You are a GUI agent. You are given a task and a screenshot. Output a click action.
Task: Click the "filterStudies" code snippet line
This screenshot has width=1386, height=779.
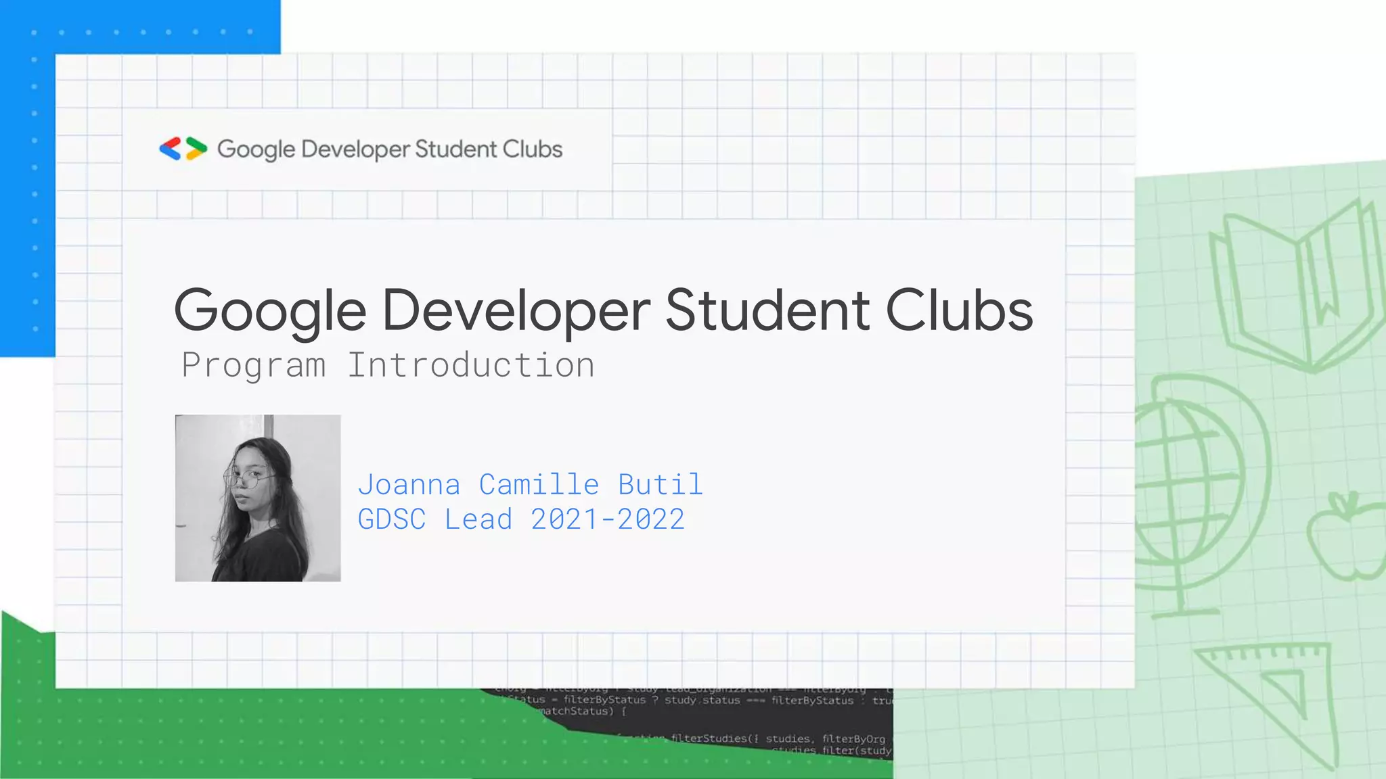click(755, 738)
